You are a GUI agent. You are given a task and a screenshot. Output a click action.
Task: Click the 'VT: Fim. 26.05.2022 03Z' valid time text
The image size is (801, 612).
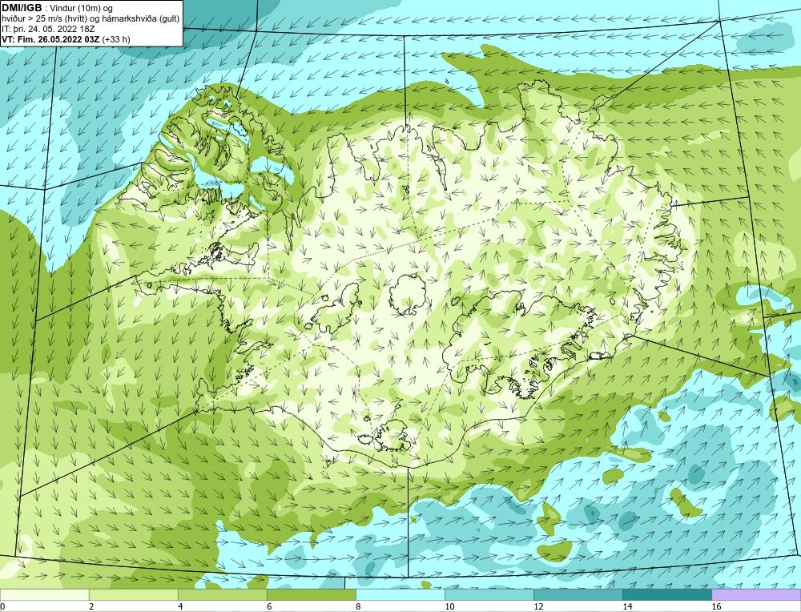tap(50, 39)
